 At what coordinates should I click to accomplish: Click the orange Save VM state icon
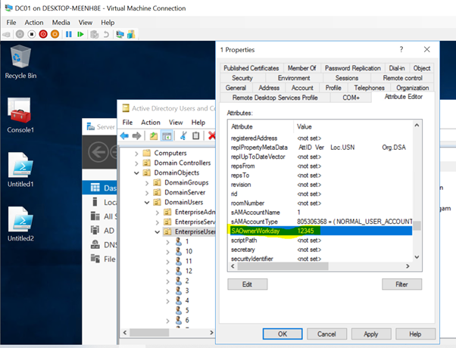(55, 34)
